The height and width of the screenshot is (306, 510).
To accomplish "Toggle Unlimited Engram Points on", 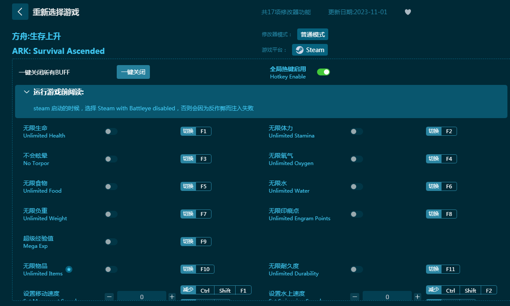I will point(356,214).
